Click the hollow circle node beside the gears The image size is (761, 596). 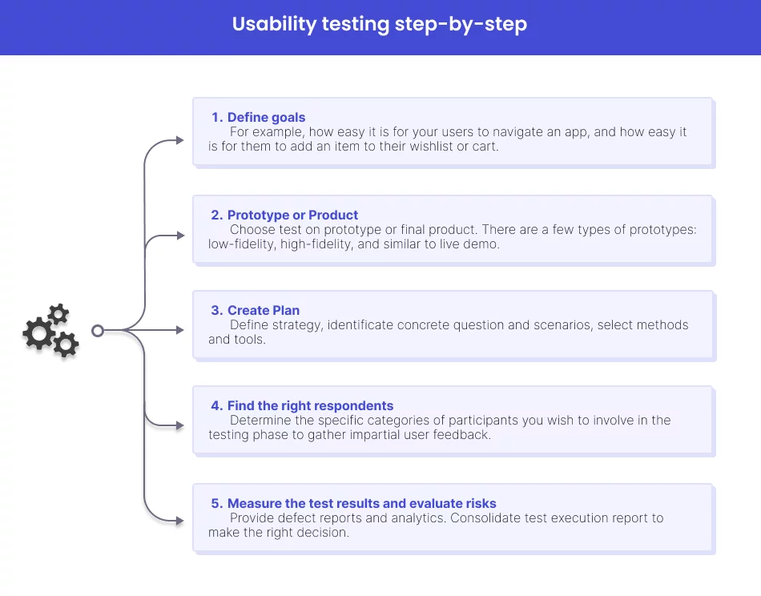pyautogui.click(x=98, y=330)
